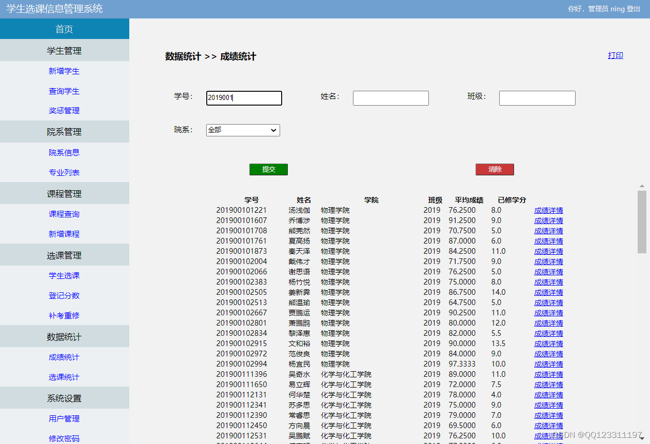Image resolution: width=650 pixels, height=444 pixels.
Task: Open 学生选课 page
Action: 64,276
